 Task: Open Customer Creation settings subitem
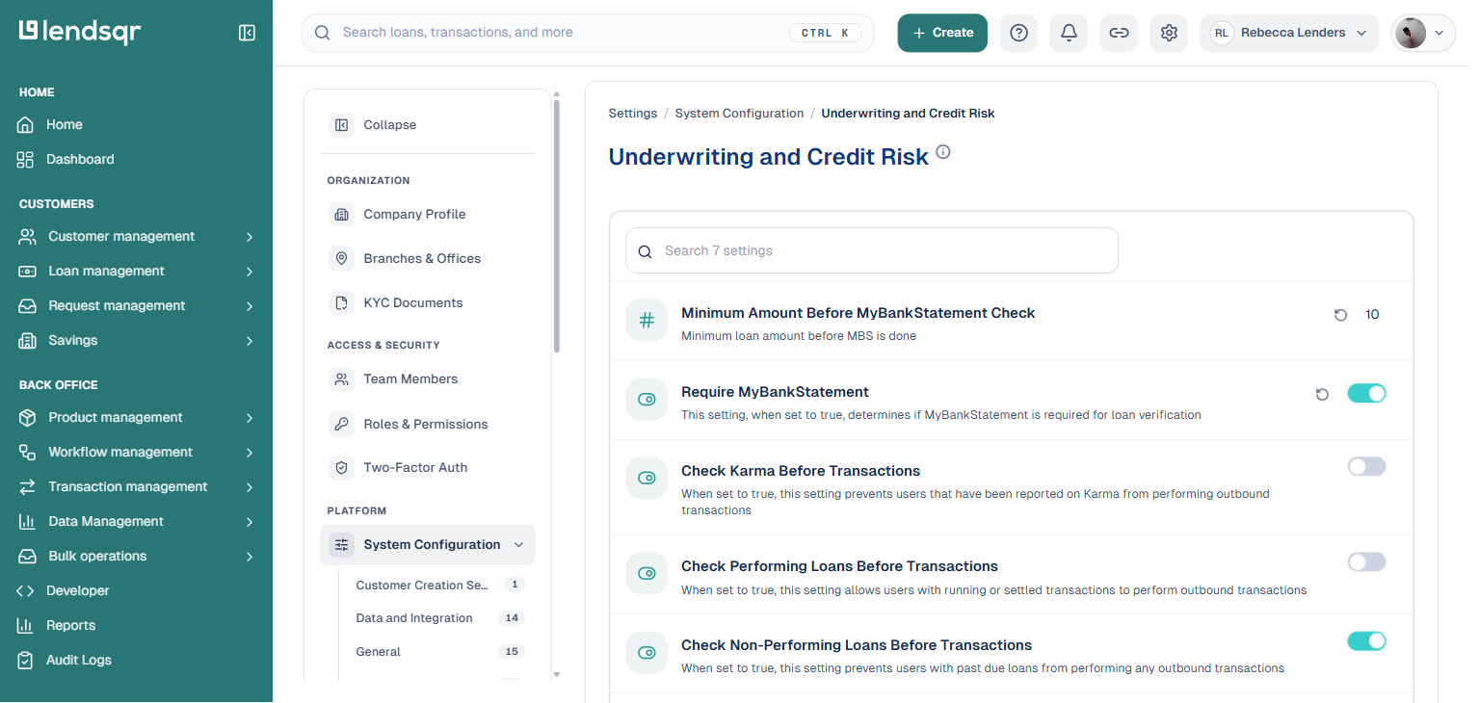pos(439,586)
